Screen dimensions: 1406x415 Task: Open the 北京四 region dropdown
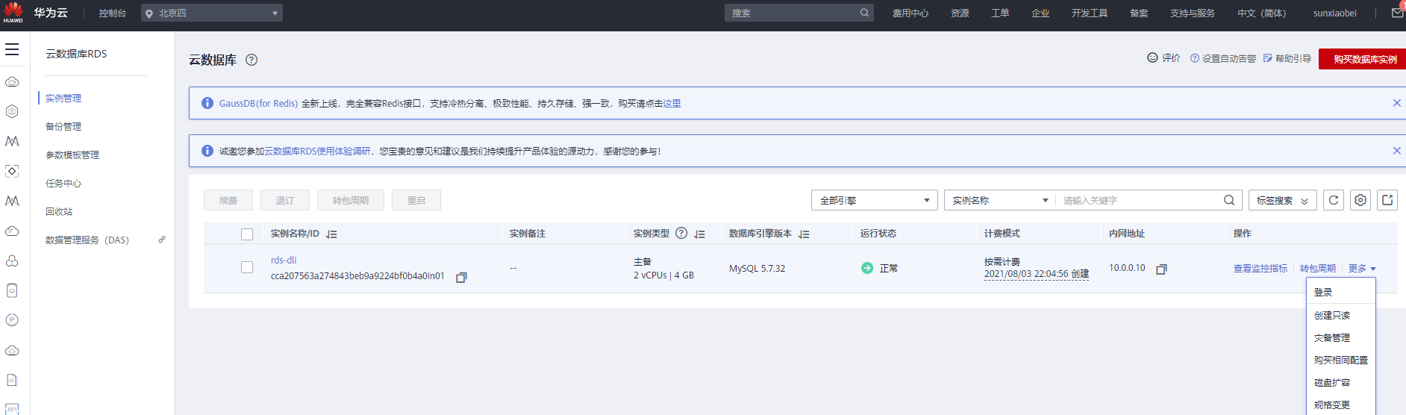(212, 13)
